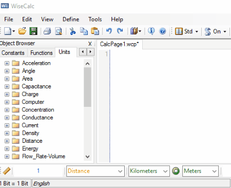Expand the Capacitance units folder

pyautogui.click(x=7, y=87)
